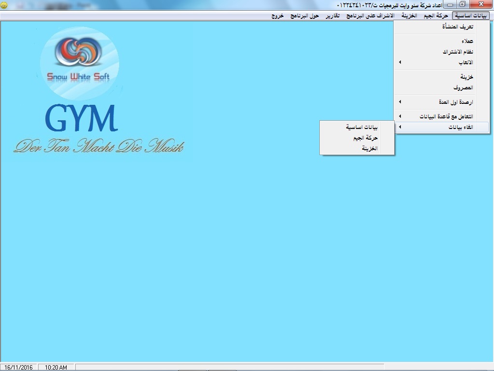
Task: Choose الخزينة in the delete-data submenu
Action: click(x=369, y=148)
